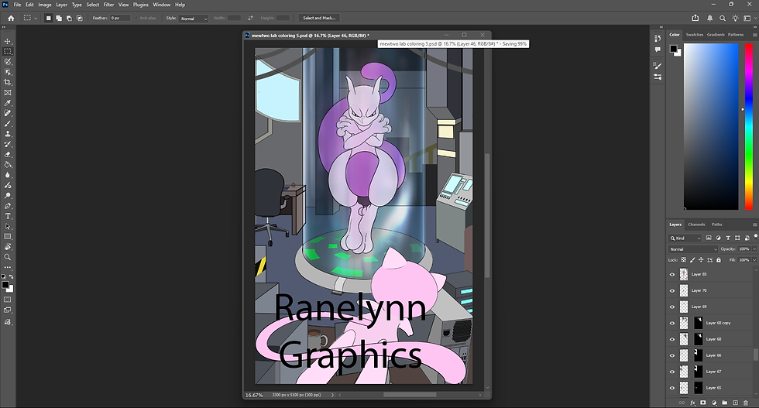
Task: Open the Fill dropdown arrow
Action: (x=754, y=260)
